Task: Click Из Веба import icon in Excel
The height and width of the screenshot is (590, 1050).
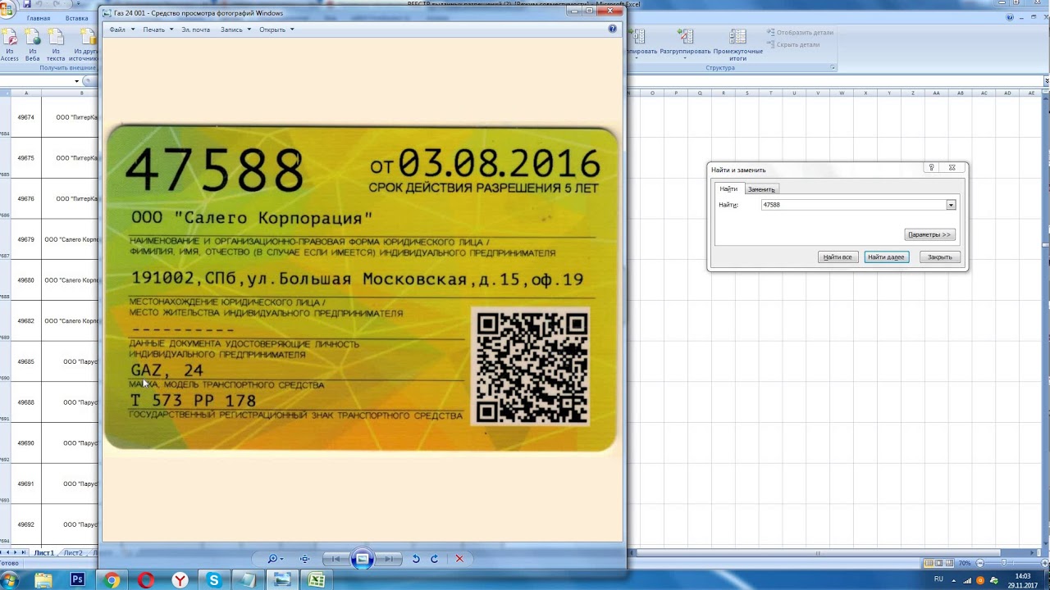Action: (x=32, y=45)
